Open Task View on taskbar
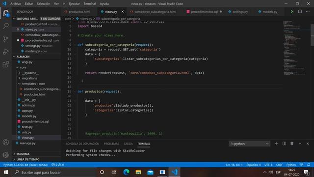The image size is (314, 177). (x=114, y=172)
